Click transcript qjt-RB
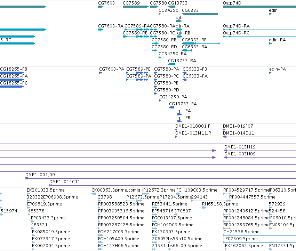Screen dimensions: 296x251 184,33
